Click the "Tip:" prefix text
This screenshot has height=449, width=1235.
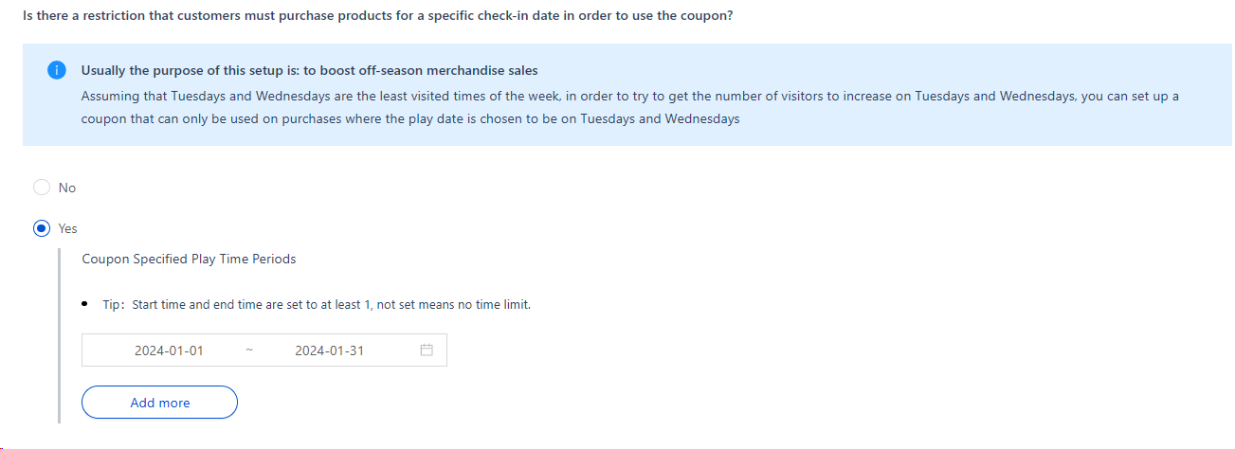pyautogui.click(x=115, y=304)
